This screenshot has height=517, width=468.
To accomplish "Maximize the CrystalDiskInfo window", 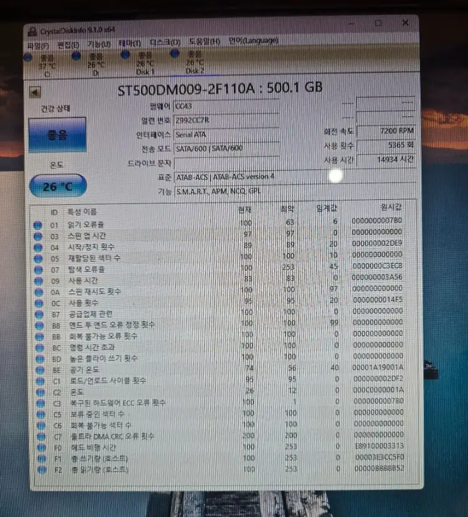I will [x=378, y=23].
